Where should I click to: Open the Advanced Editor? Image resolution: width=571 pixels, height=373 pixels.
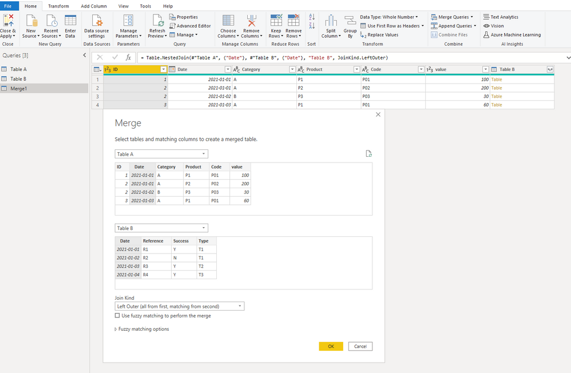point(190,26)
